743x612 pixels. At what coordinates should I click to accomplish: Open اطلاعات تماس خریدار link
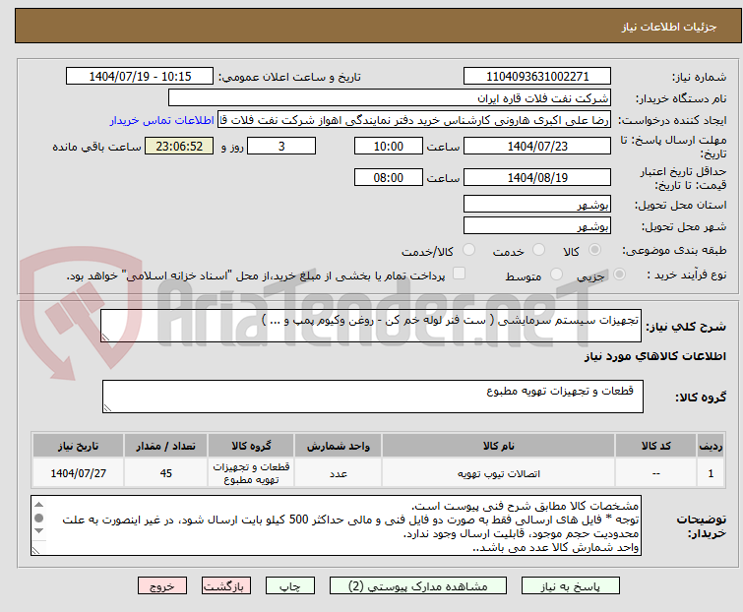tap(162, 120)
